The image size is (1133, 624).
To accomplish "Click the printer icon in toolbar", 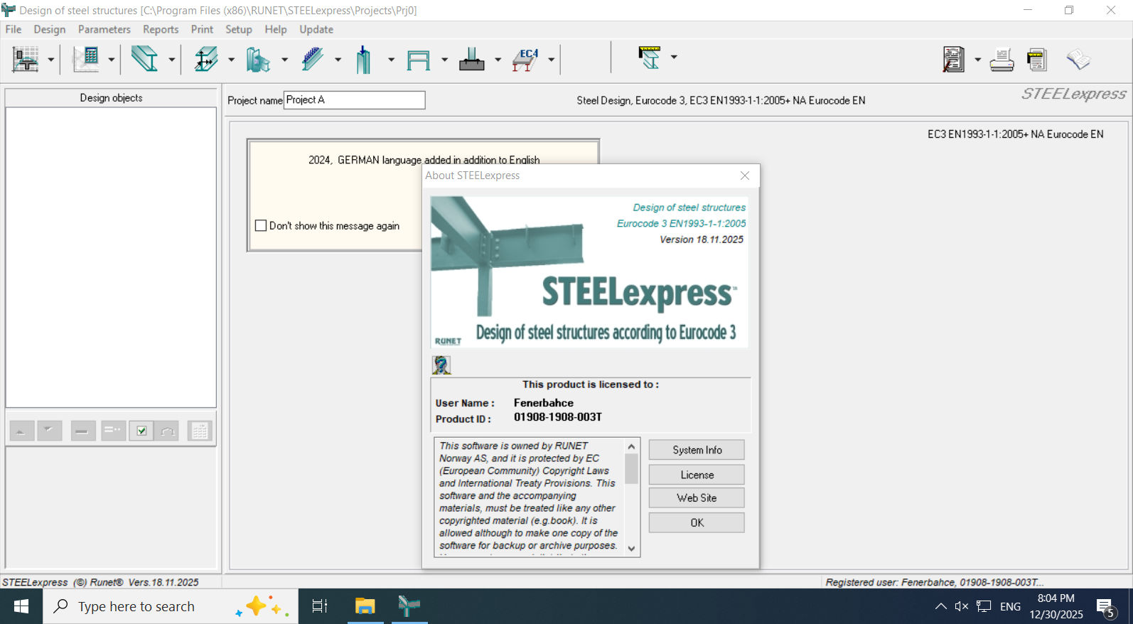I will [1002, 59].
